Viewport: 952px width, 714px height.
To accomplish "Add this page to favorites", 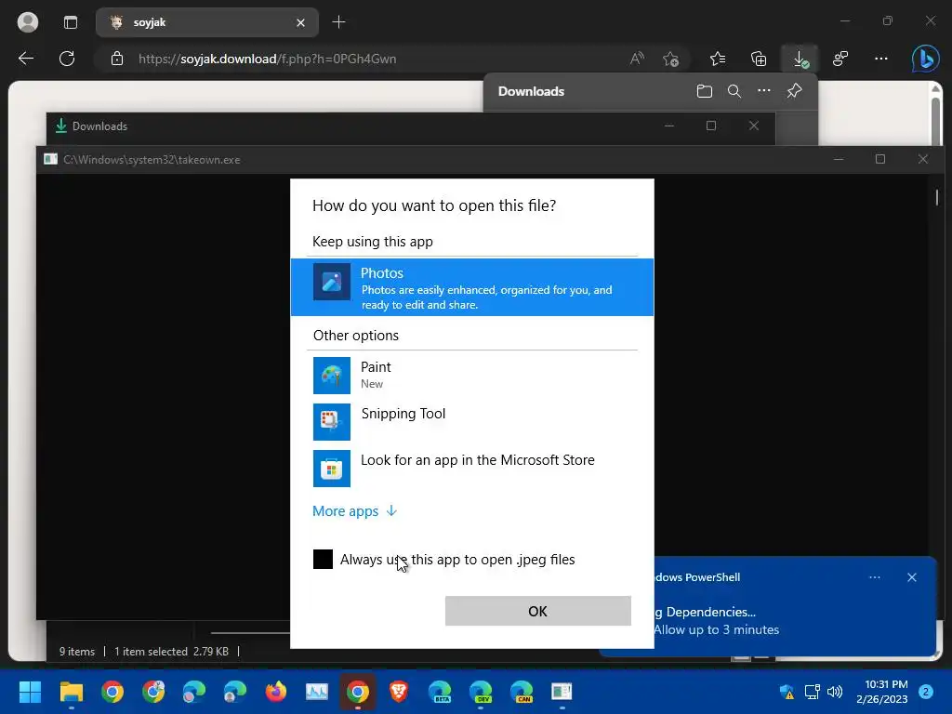I will [671, 59].
